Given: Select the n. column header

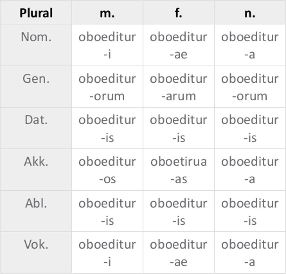Looking at the screenshot, I should point(250,13).
